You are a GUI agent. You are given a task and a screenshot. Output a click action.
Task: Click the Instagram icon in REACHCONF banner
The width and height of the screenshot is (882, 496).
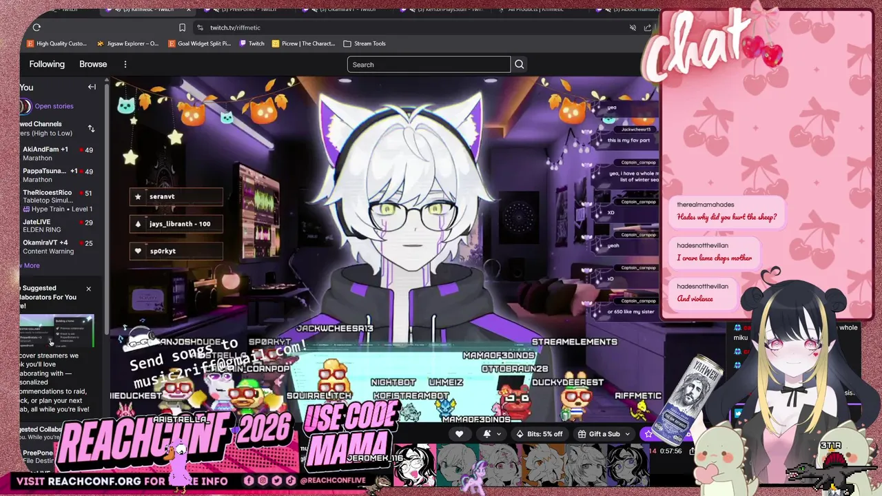(x=263, y=481)
